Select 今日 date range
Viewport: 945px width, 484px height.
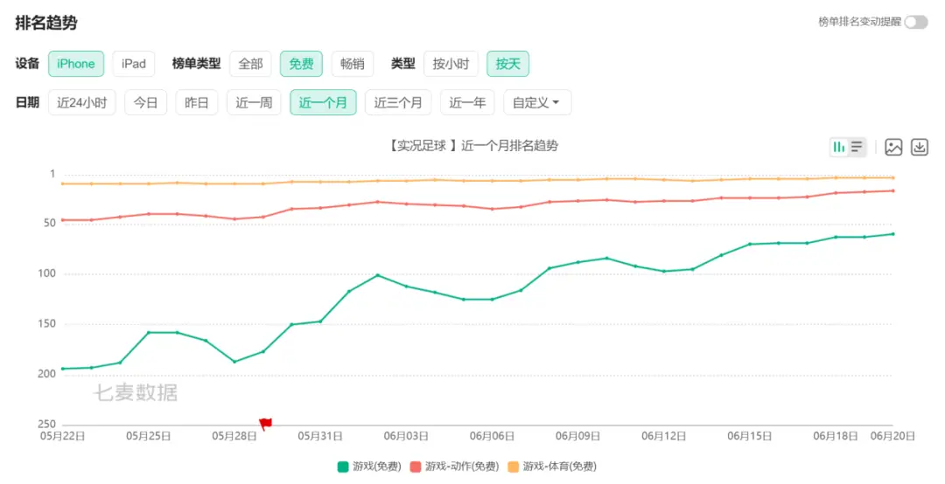(146, 102)
